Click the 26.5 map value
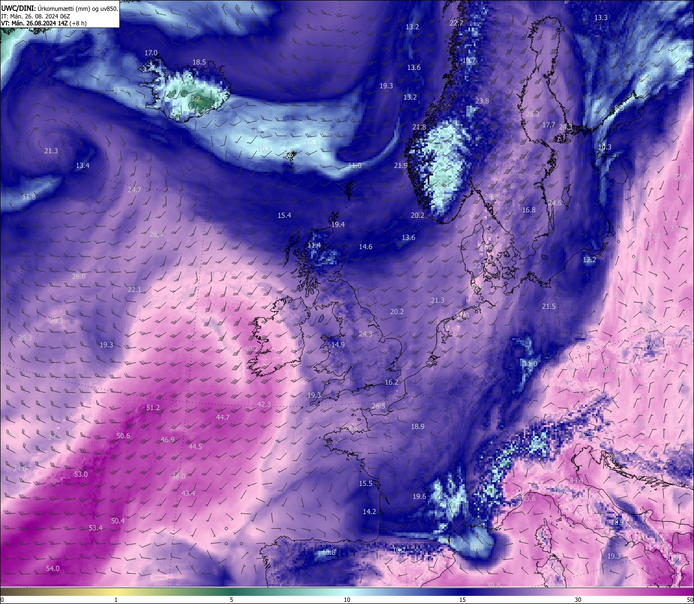 (x=378, y=406)
